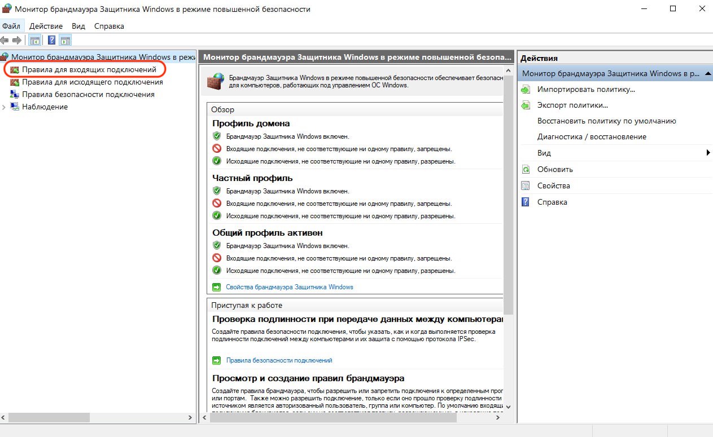Select Правила для исходящего подключения

pyautogui.click(x=92, y=82)
